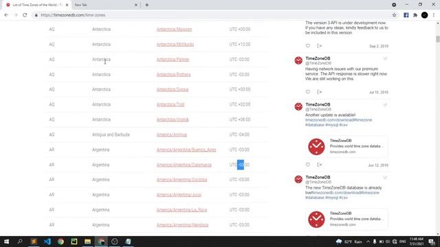The height and width of the screenshot is (247, 440).
Task: Open Sublime Text from taskbar
Action: point(34,242)
